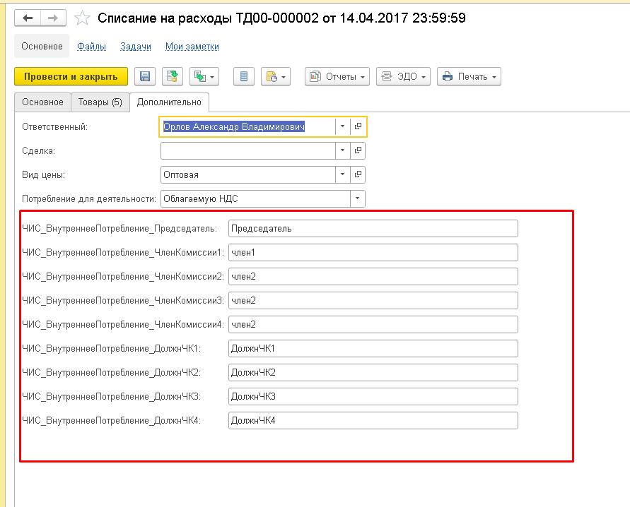Viewport: 630px width, 507px height.
Task: Expand the Вид цены selection list
Action: (x=342, y=174)
